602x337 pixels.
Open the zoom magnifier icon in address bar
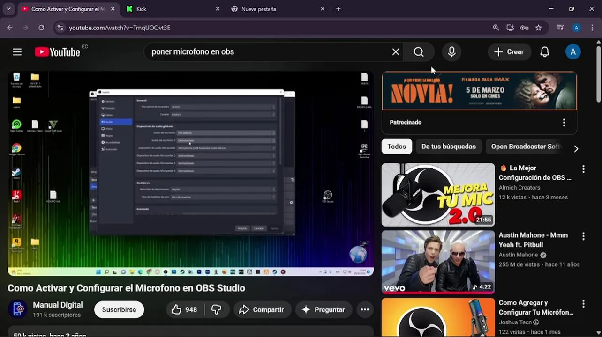496,28
